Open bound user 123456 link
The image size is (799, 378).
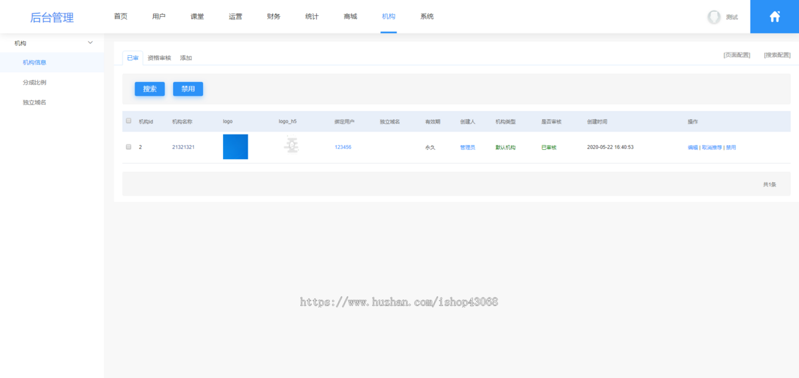tap(343, 147)
